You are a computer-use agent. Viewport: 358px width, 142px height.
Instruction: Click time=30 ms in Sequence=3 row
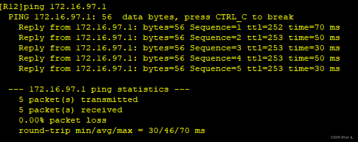(x=315, y=48)
